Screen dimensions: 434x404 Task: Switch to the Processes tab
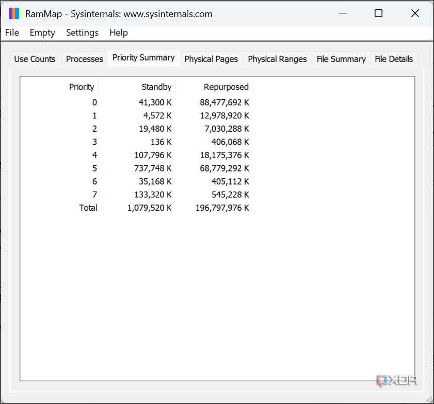[85, 59]
